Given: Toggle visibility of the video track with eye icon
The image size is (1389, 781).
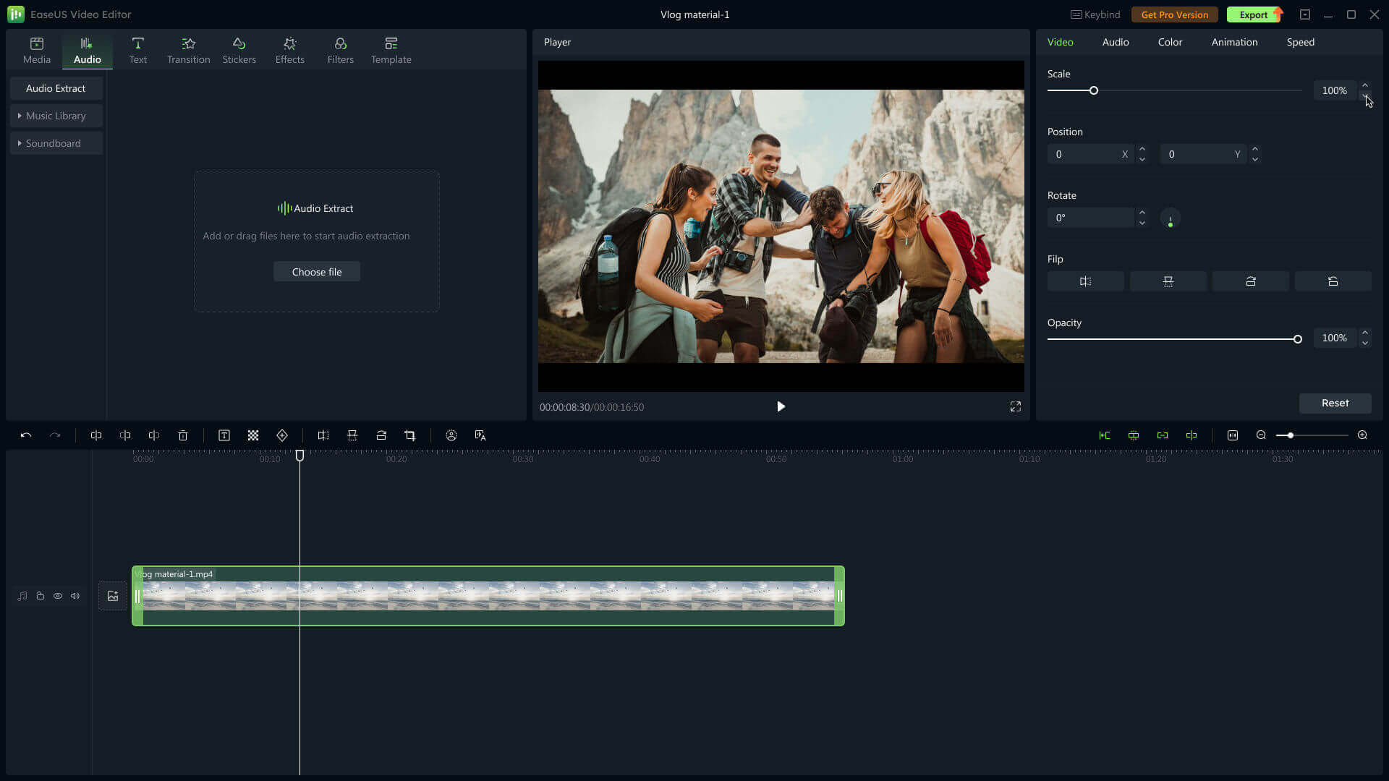Looking at the screenshot, I should [x=58, y=596].
